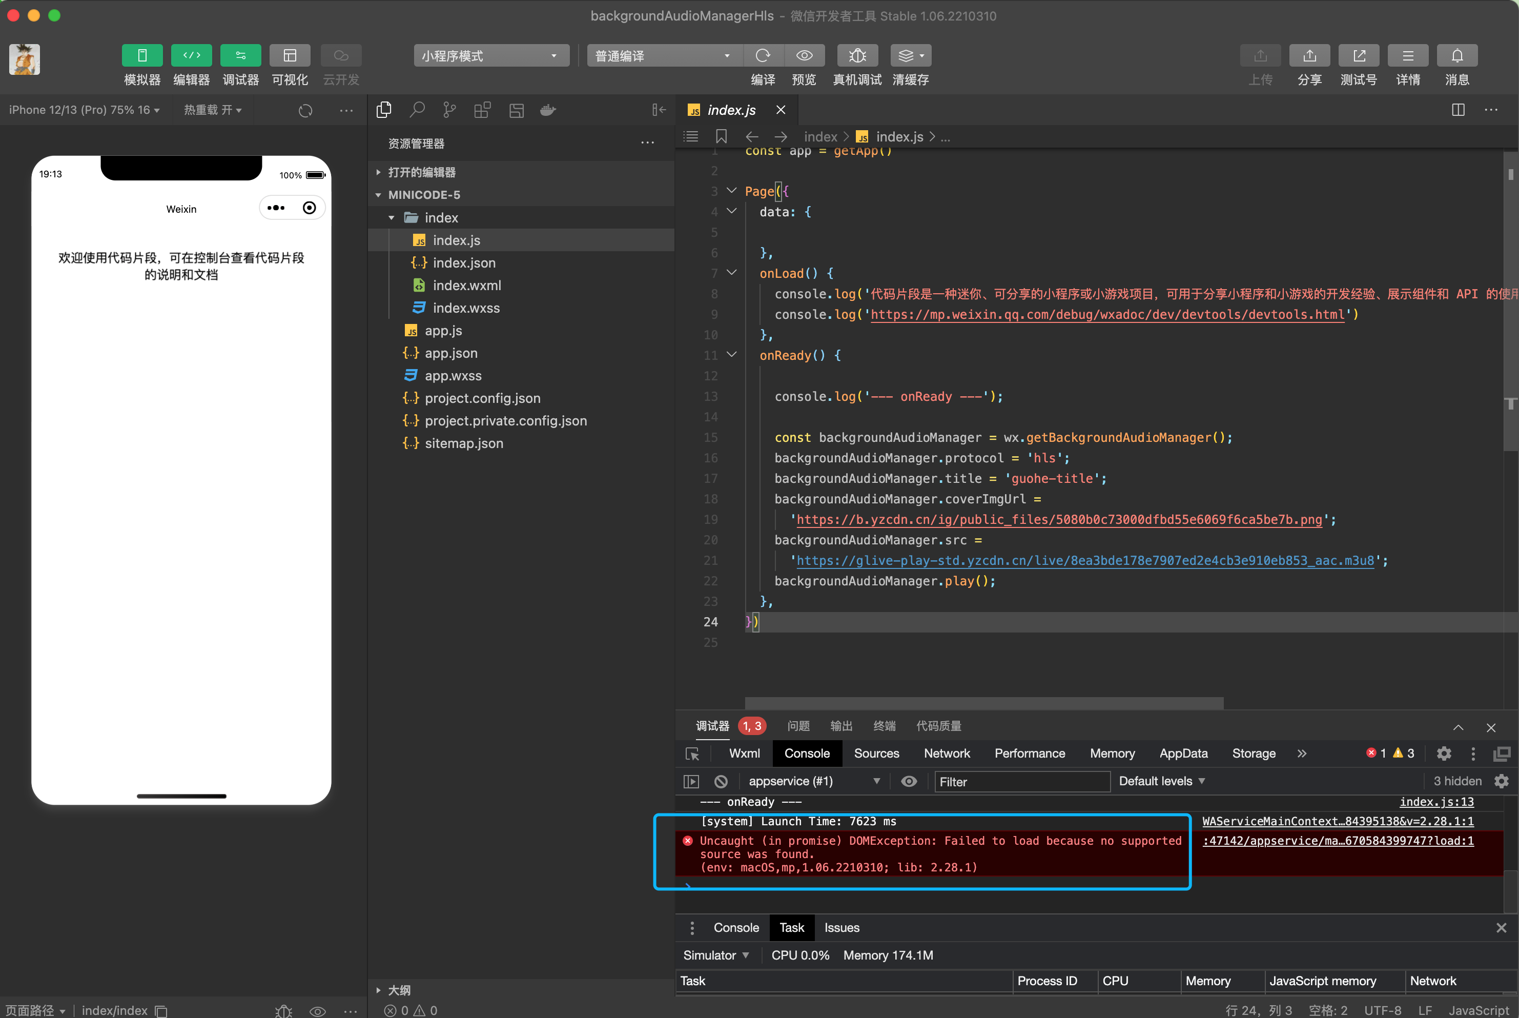Screen dimensions: 1519x1018
Task: Open app.json in the file tree
Action: (450, 353)
